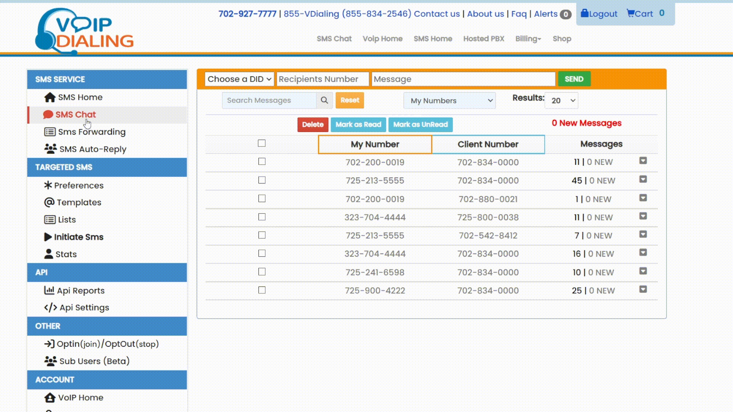
Task: Open Voip Home in top navigation
Action: (x=383, y=39)
